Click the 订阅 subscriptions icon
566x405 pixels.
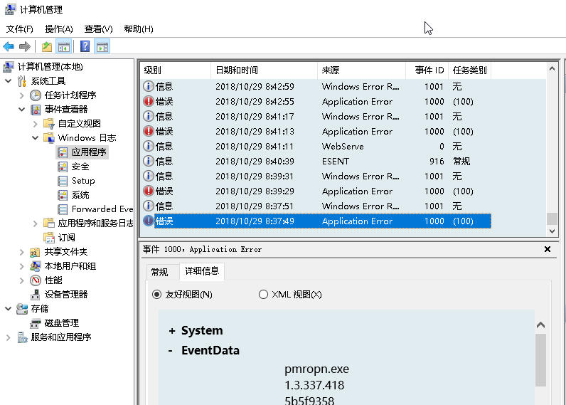click(x=49, y=237)
